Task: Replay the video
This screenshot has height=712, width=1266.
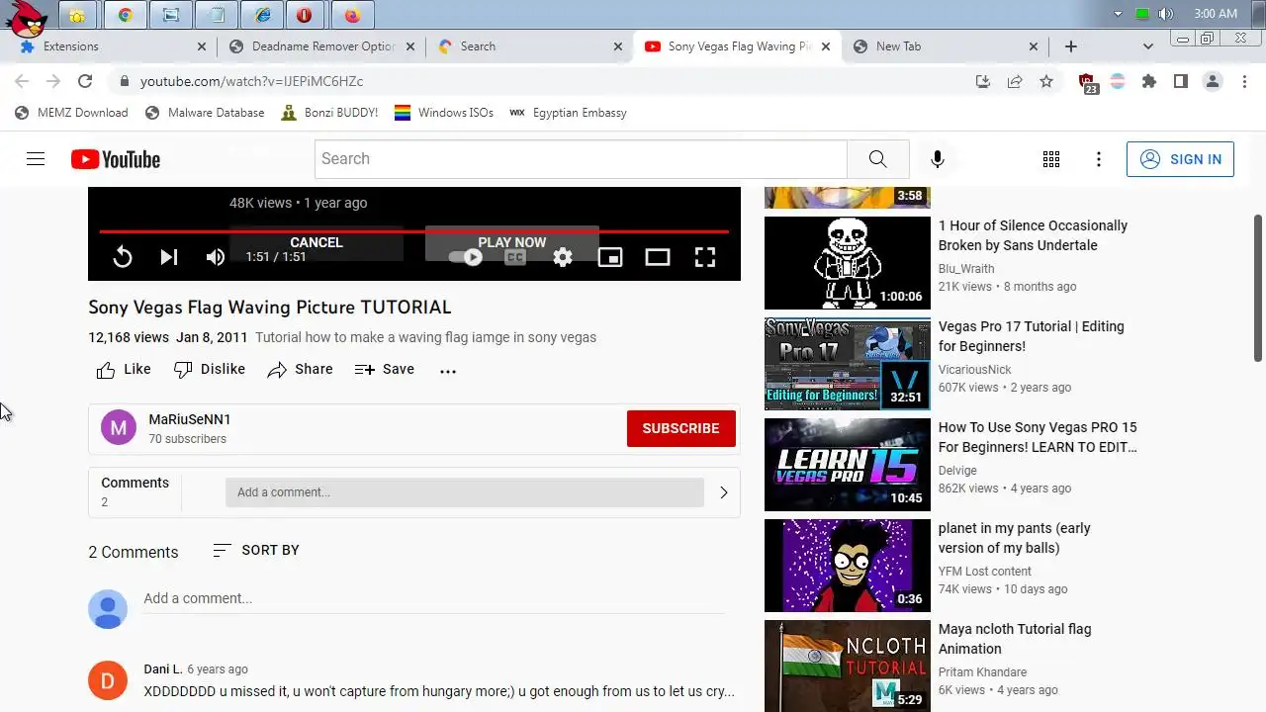Action: [123, 257]
